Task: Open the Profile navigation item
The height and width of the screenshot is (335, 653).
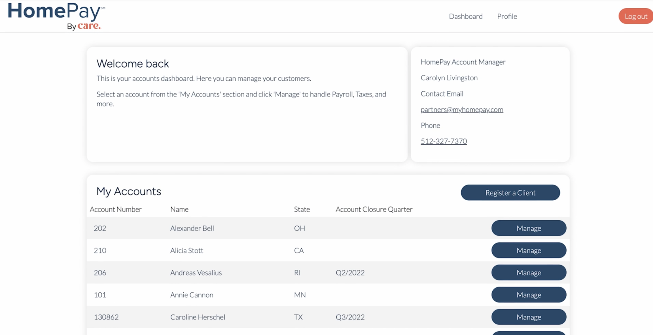Action: [507, 16]
